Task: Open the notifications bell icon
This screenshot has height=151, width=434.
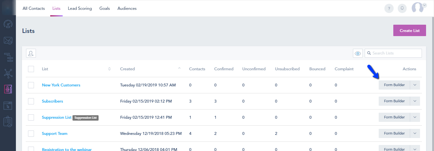Action: [x=402, y=8]
